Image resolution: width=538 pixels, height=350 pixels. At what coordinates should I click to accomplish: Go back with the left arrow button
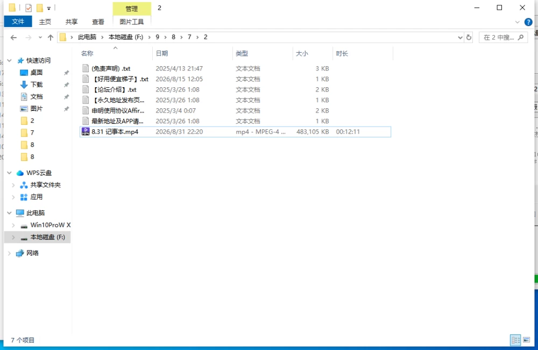tap(13, 38)
